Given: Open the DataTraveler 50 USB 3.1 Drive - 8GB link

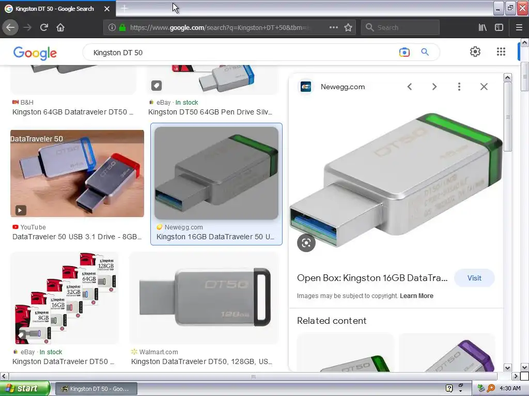Looking at the screenshot, I should click(x=77, y=237).
